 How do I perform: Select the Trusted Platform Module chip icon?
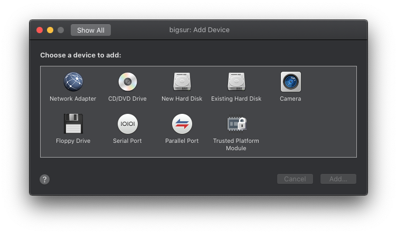point(236,124)
